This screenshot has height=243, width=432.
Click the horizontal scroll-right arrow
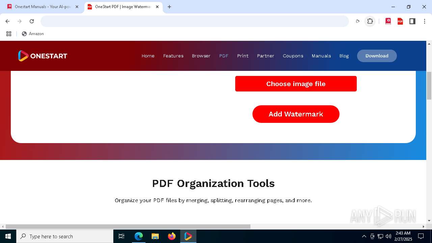424,226
